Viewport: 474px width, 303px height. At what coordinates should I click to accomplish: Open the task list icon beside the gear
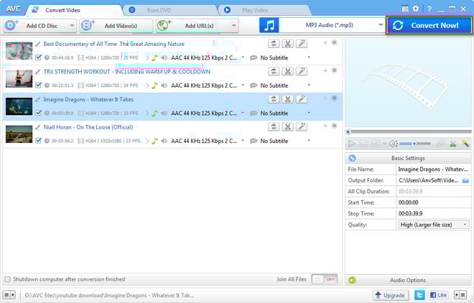click(405, 9)
